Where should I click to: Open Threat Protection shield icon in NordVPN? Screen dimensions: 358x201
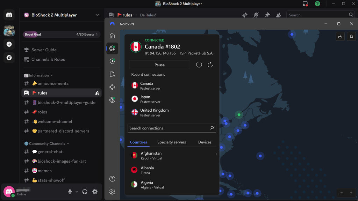(x=112, y=61)
